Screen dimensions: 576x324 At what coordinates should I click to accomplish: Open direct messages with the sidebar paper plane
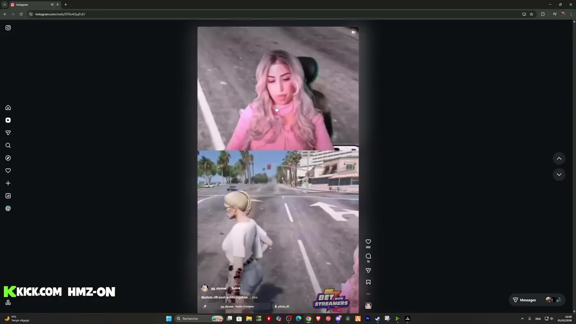pyautogui.click(x=8, y=133)
